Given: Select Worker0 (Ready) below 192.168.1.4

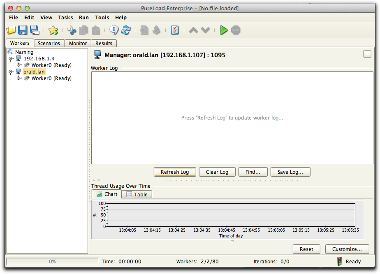Looking at the screenshot, I should 51,65.
